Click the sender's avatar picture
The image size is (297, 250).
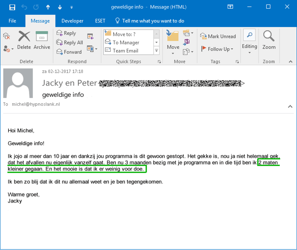click(18, 83)
